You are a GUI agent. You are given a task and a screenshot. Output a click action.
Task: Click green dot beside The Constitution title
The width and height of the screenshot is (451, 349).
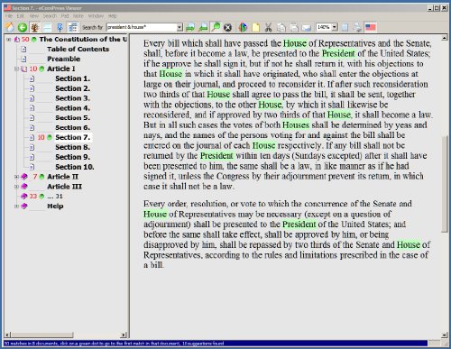[34, 40]
